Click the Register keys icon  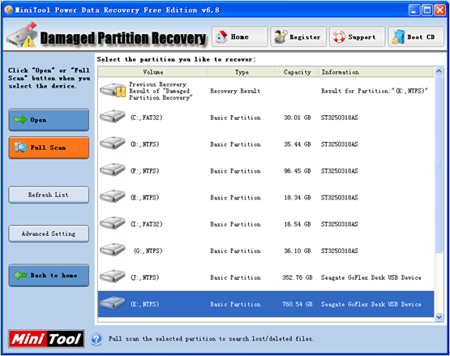281,36
